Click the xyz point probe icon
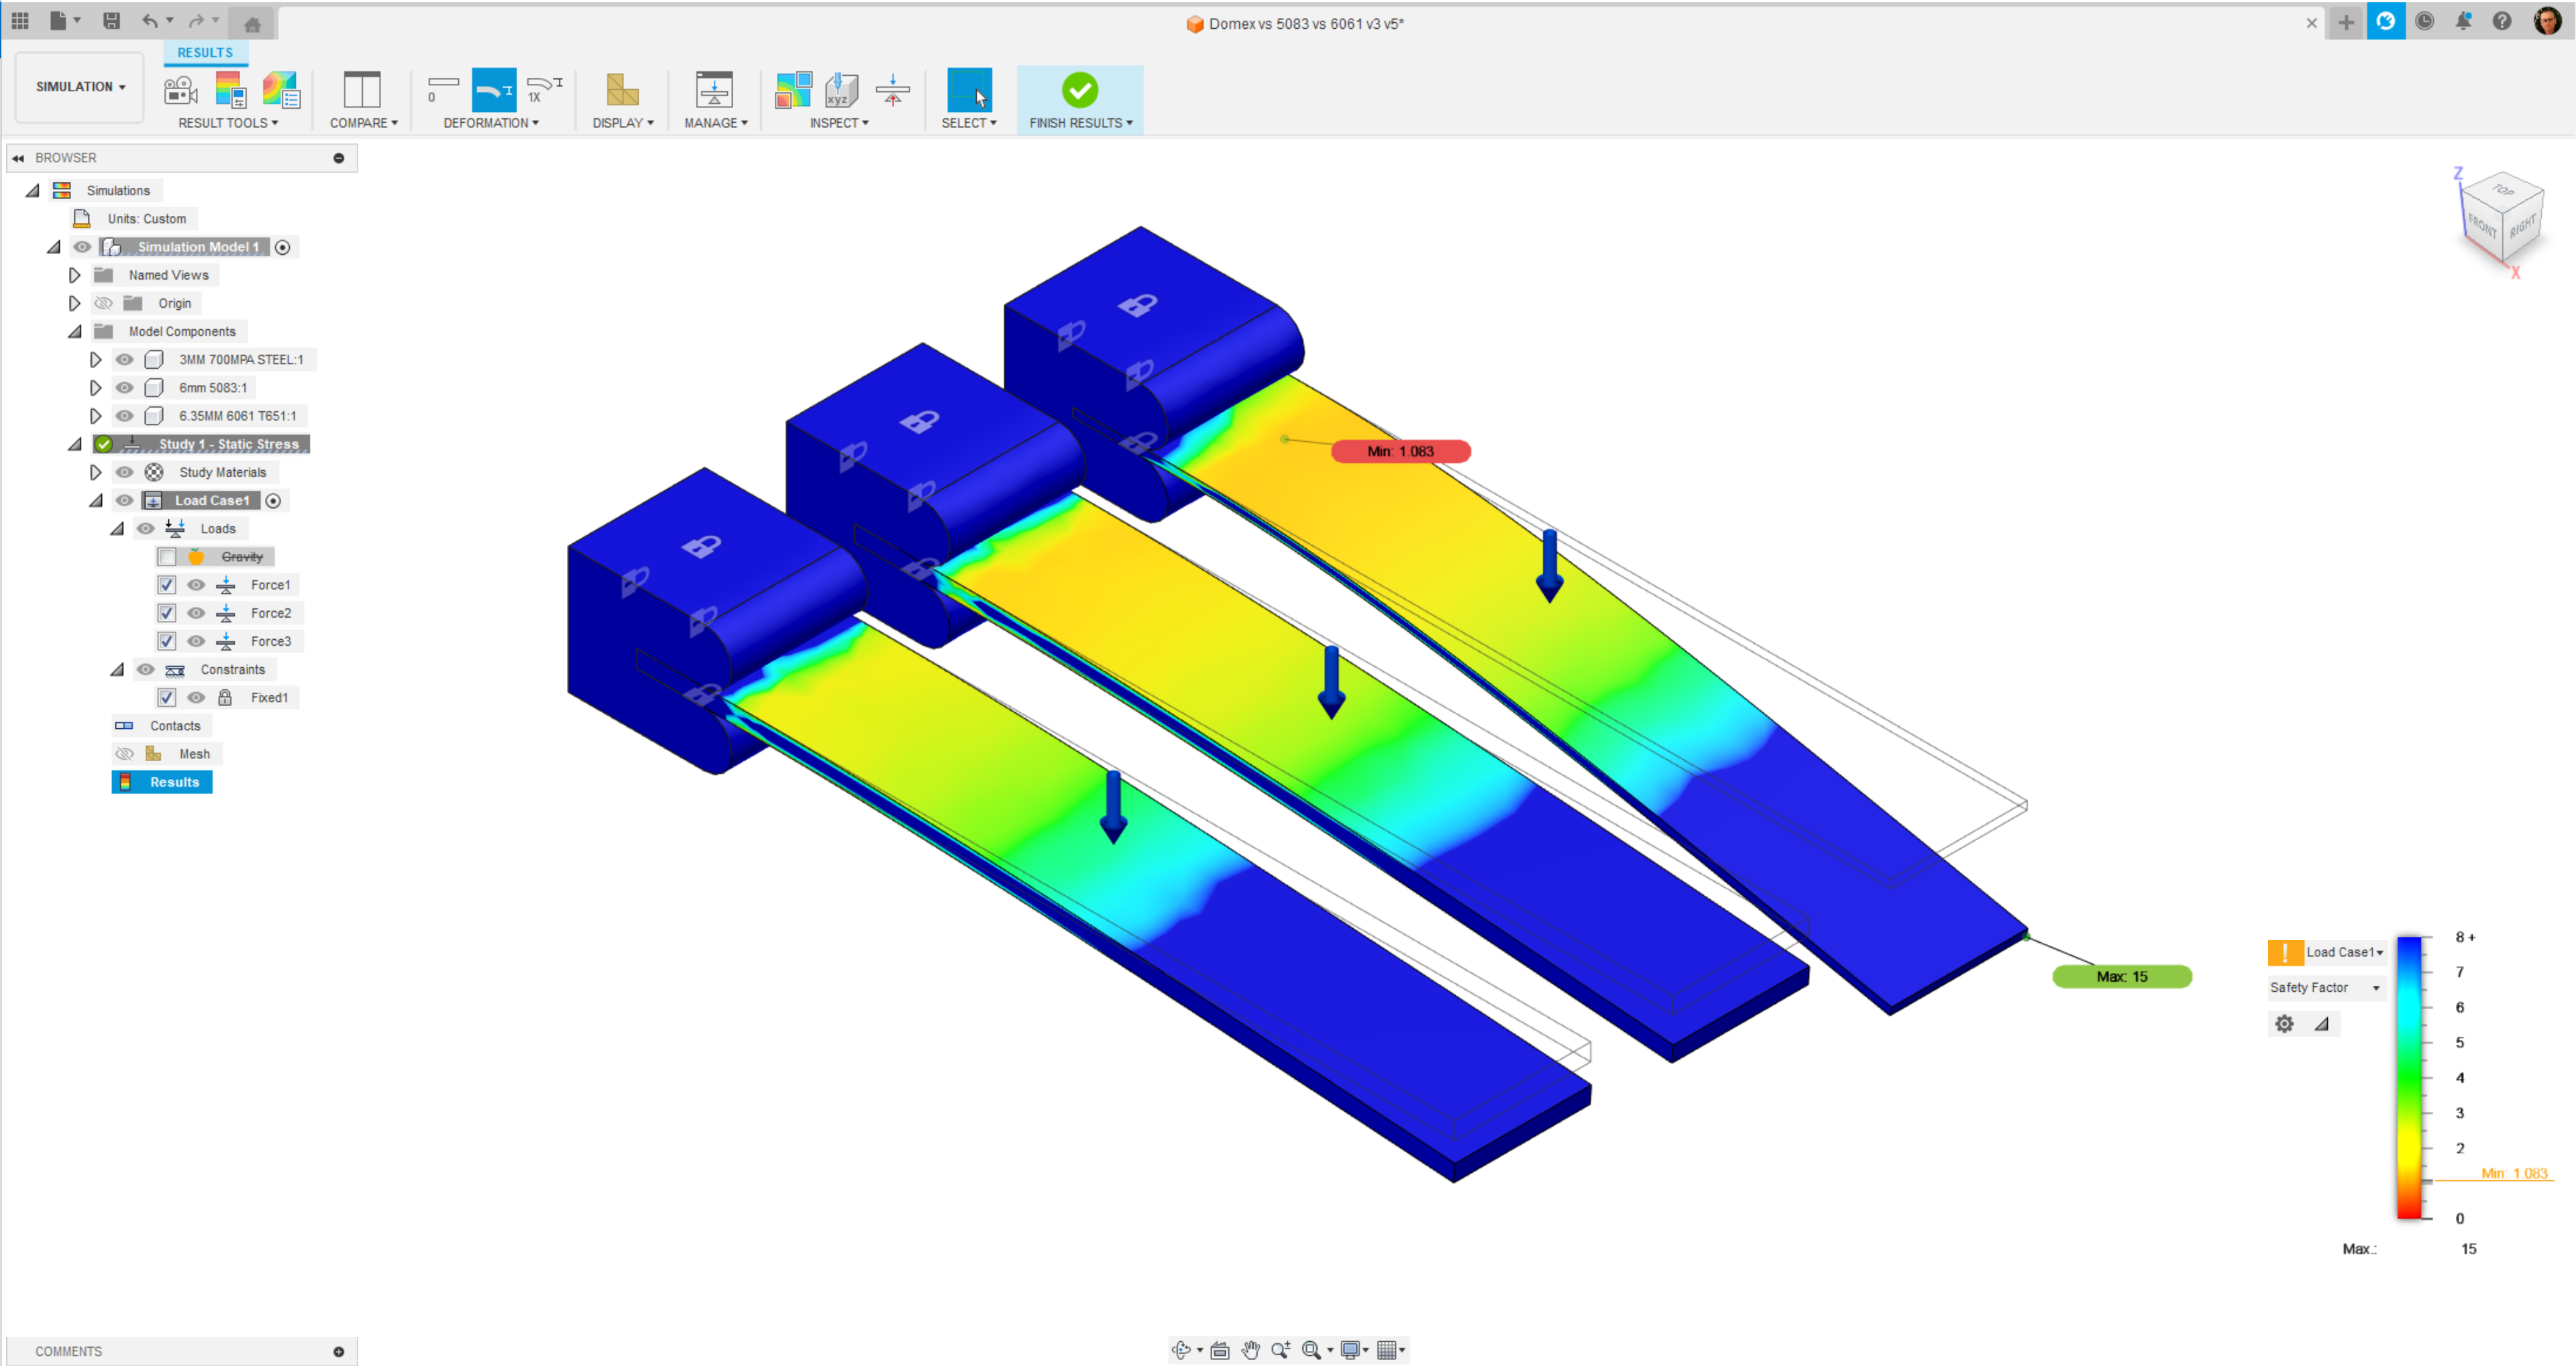This screenshot has height=1366, width=2576. tap(841, 90)
